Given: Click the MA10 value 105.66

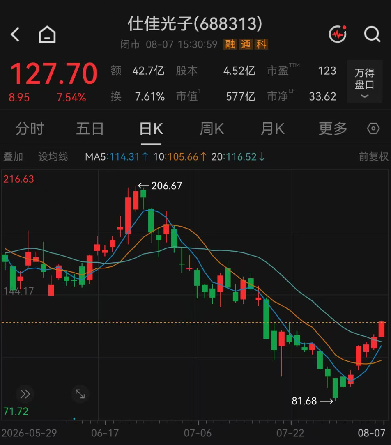Looking at the screenshot, I should pos(183,157).
